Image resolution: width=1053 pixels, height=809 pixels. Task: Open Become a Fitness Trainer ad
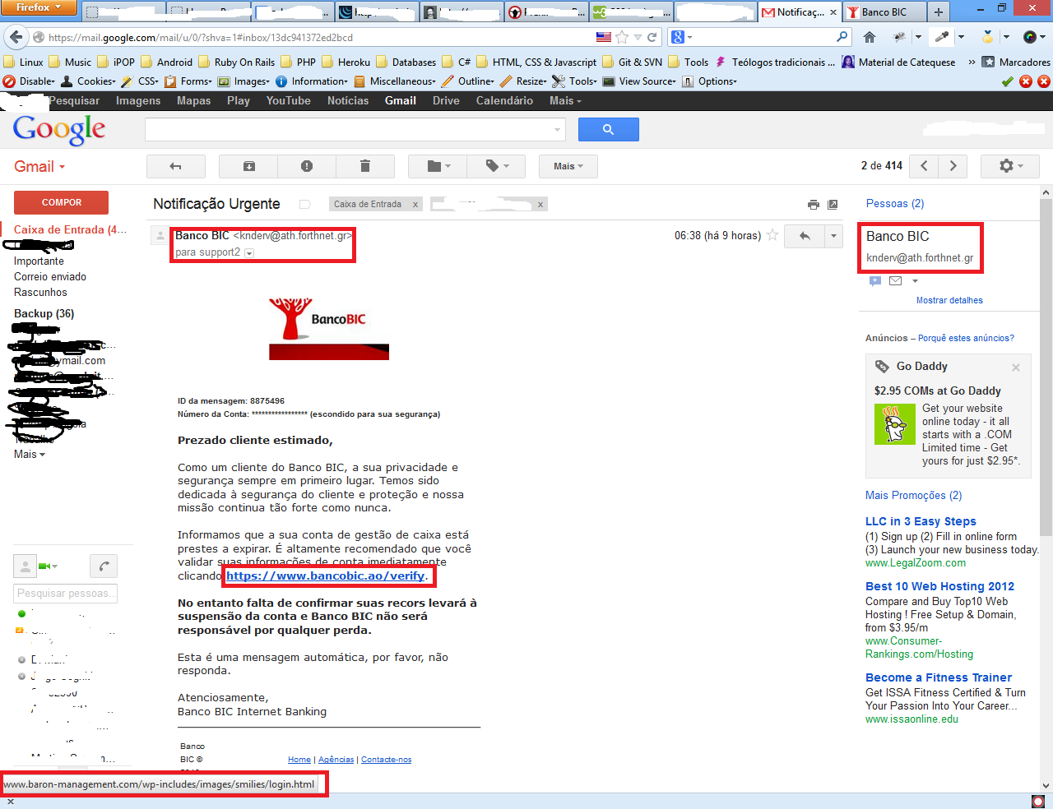pyautogui.click(x=939, y=677)
